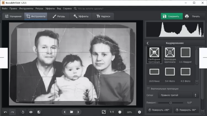Screen dimensions: 207x116
Task: Click the zoom out minus icon
Action: pos(120,112)
